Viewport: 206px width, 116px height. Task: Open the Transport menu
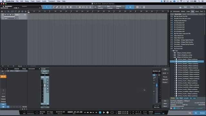pos(51,1)
